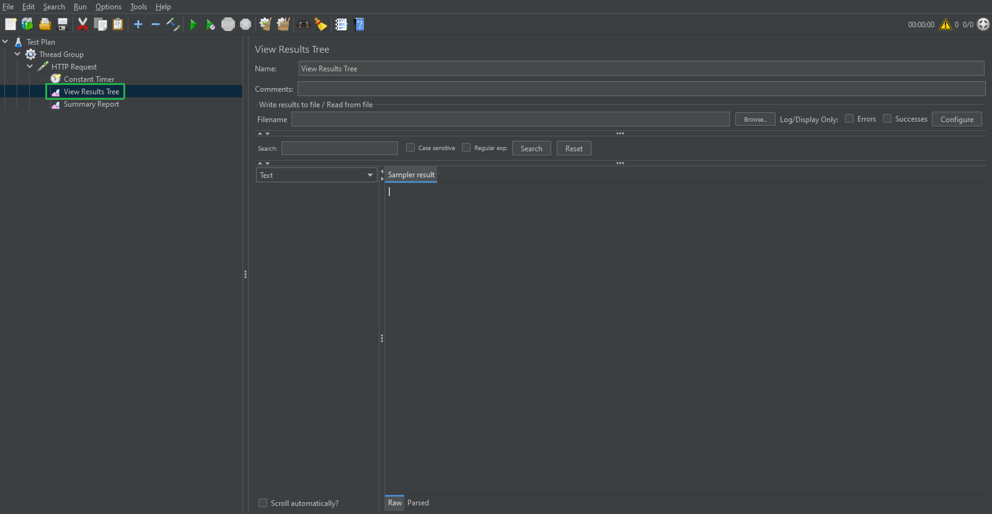
Task: Select the Raw tab
Action: (395, 503)
